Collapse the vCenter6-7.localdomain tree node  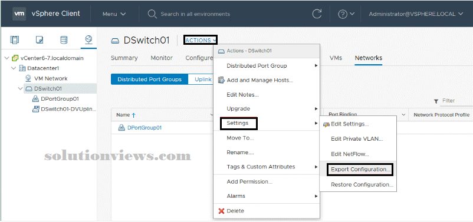(x=7, y=58)
